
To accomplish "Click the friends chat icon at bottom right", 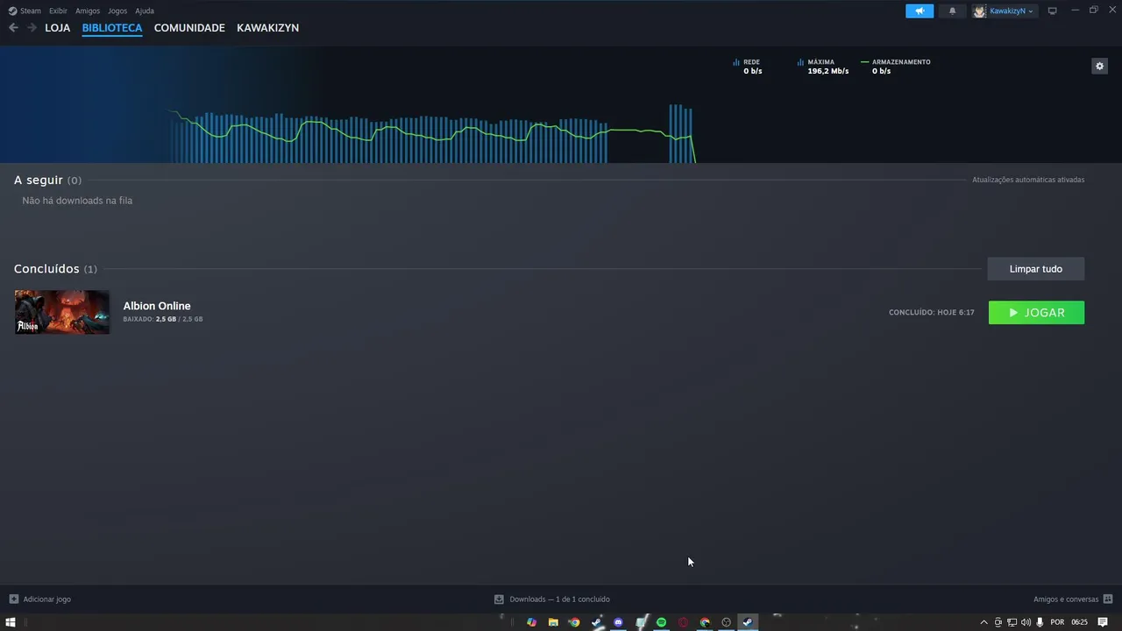I will click(1108, 599).
